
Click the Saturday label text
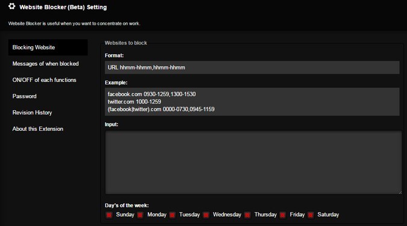point(328,215)
